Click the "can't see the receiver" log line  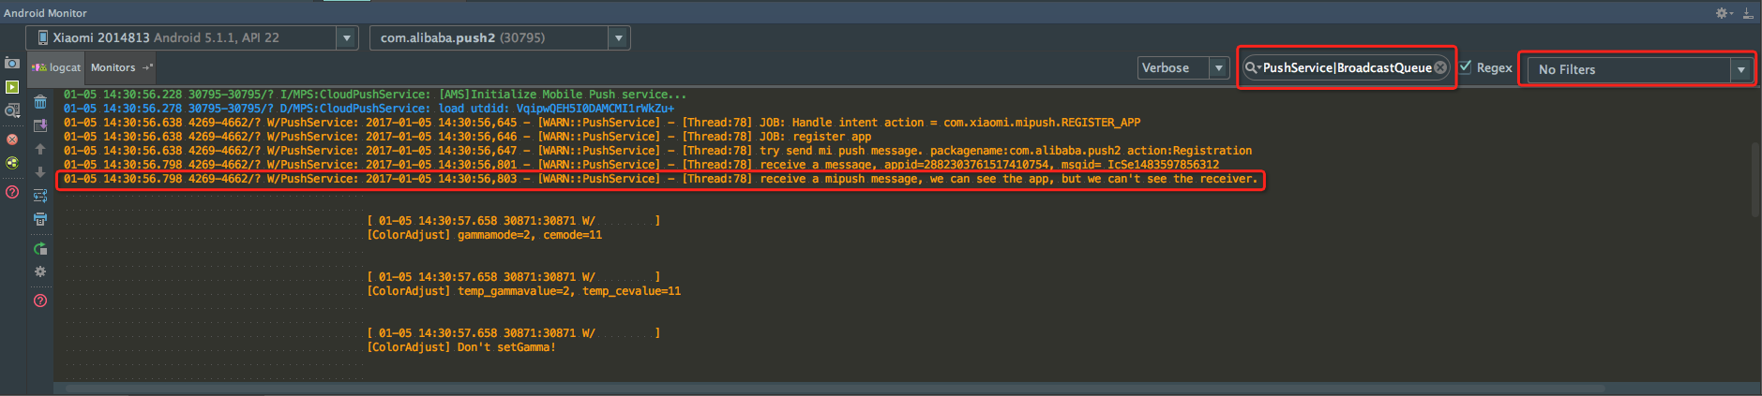click(661, 179)
